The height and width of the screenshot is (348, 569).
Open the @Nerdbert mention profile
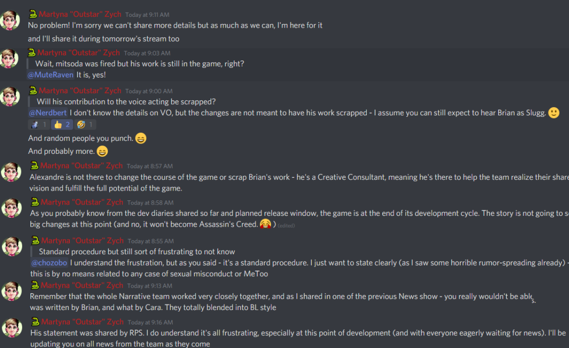[48, 113]
